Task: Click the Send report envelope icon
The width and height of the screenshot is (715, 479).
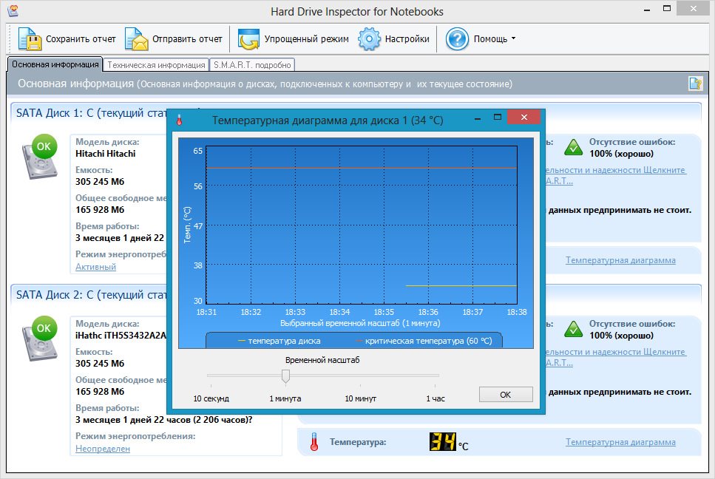Action: point(136,38)
